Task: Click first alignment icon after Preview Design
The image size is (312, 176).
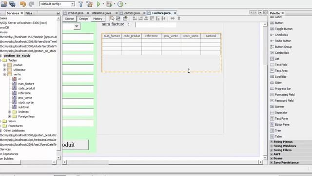Action: tap(135, 19)
